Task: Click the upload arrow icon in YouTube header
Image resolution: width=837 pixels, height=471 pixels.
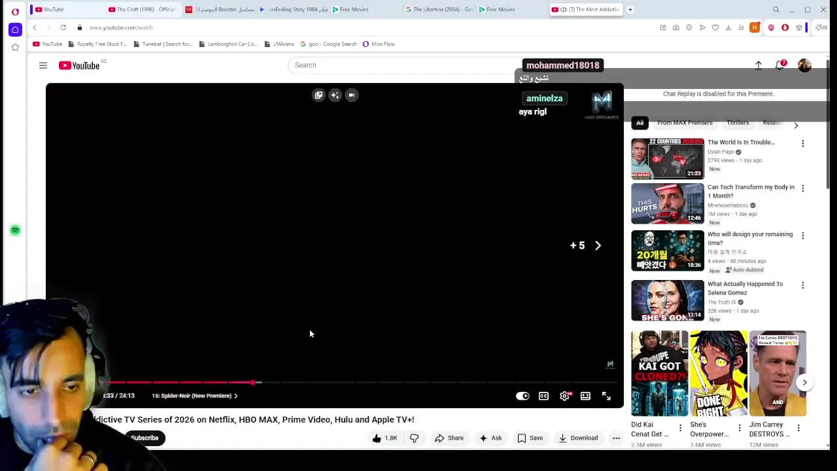Action: point(759,65)
